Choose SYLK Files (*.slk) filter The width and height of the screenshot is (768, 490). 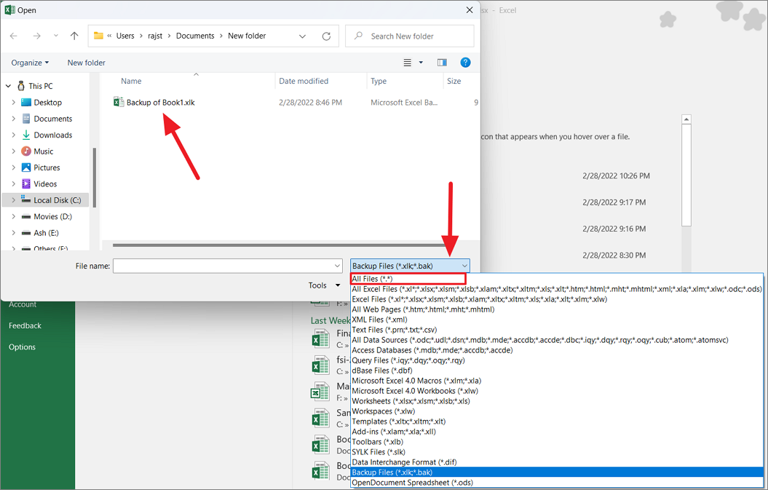click(x=378, y=452)
